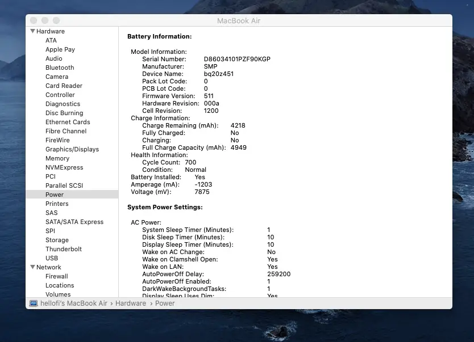474x342 pixels.
Task: Click Hardware in the bottom path bar
Action: (131, 303)
